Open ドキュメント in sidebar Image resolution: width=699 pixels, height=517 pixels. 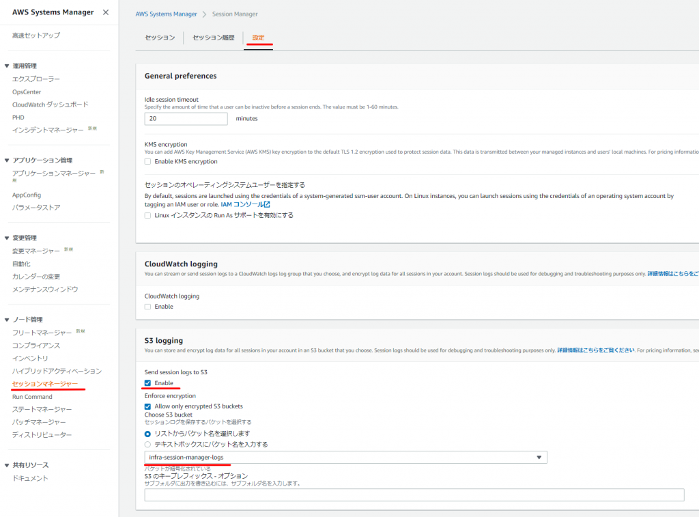tap(30, 478)
